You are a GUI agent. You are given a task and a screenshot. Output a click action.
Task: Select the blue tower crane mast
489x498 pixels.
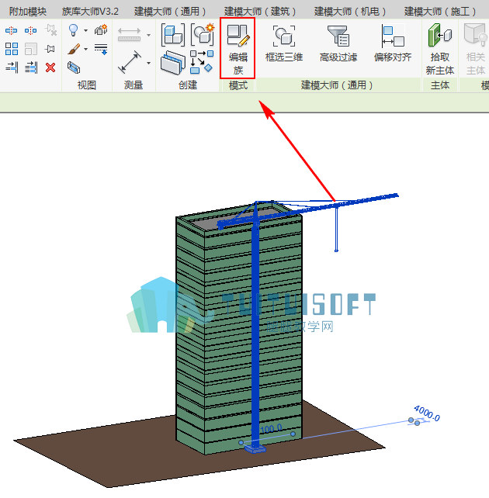[255, 334]
